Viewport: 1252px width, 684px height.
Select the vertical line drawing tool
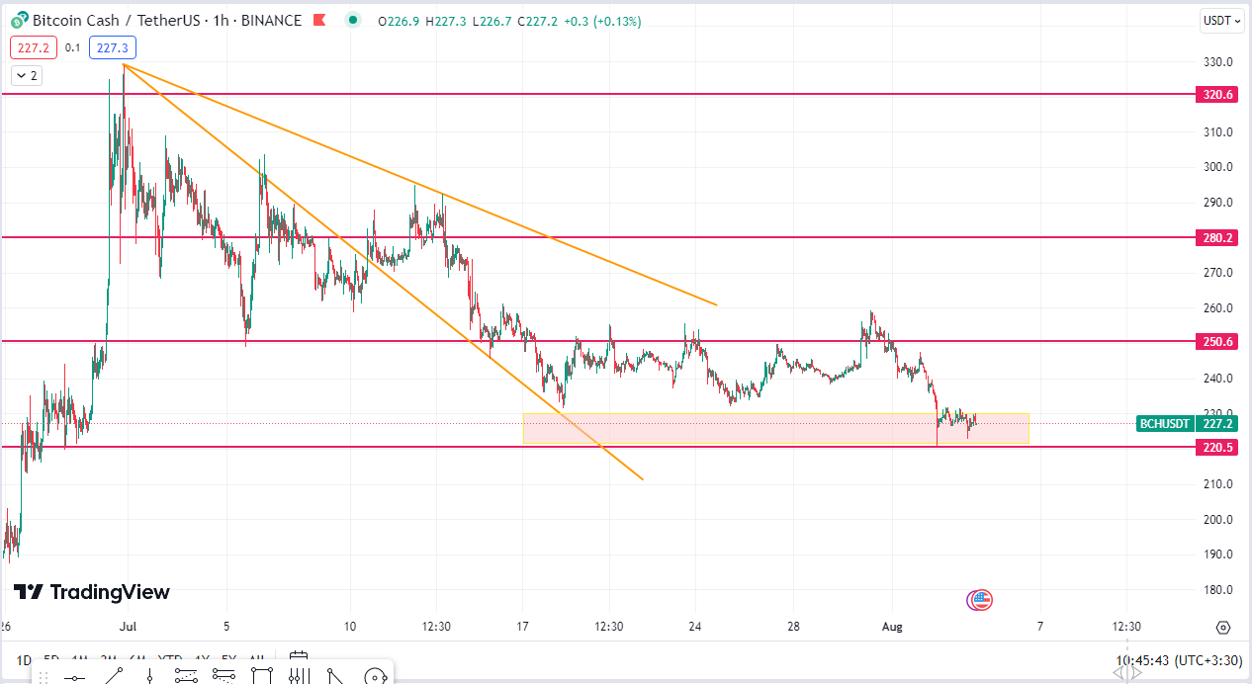click(149, 677)
